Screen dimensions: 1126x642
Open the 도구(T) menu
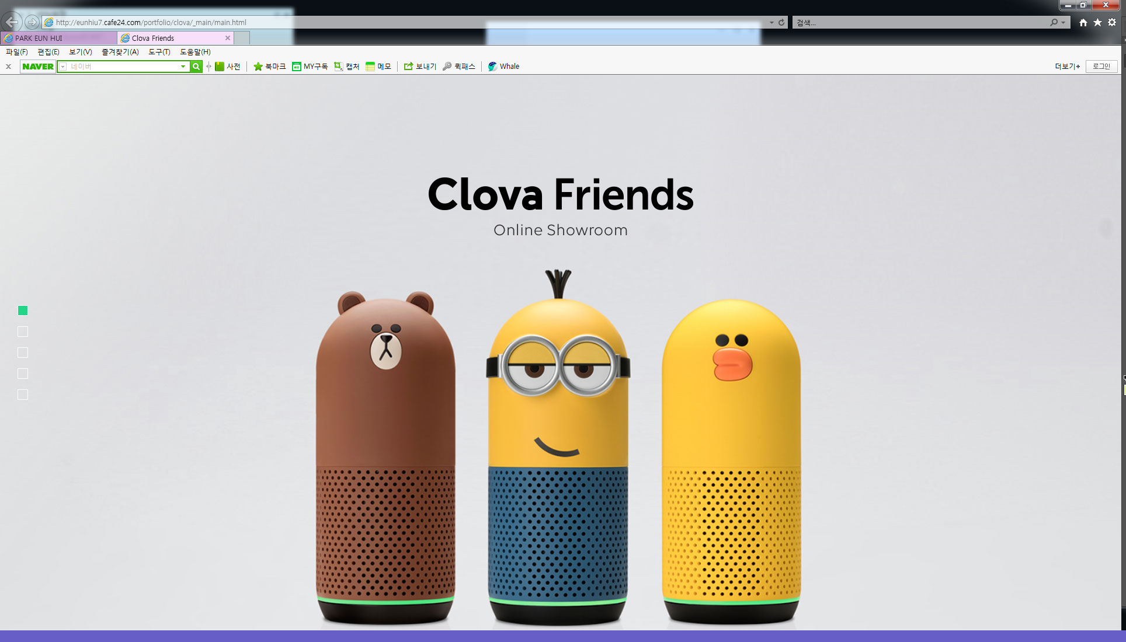(159, 52)
